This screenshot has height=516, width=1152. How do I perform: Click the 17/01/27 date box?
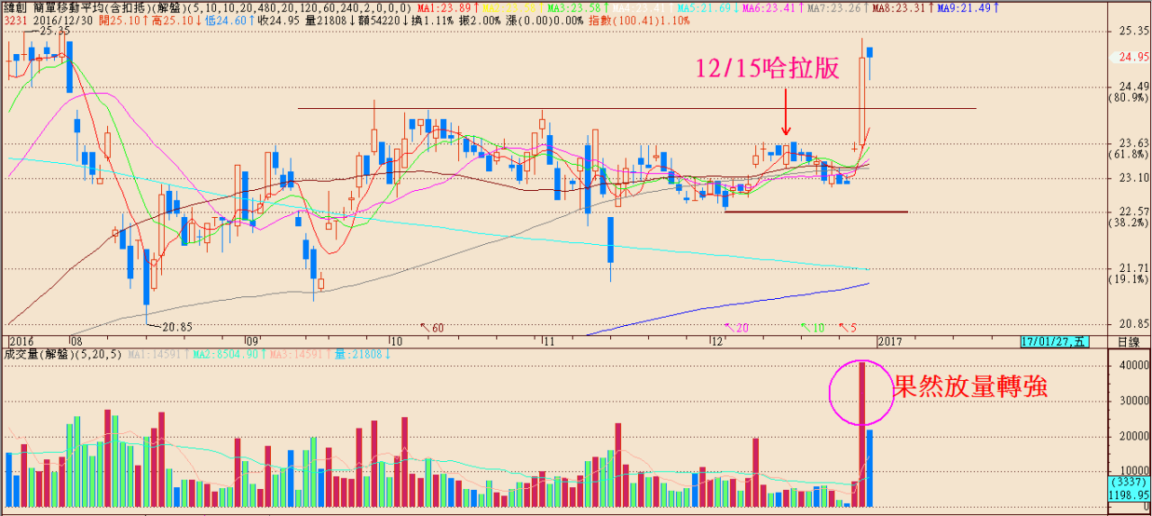click(x=1054, y=342)
